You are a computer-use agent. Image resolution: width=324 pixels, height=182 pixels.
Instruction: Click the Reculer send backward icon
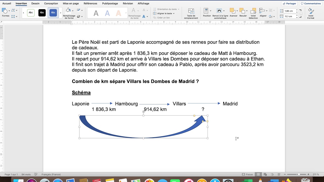click(x=242, y=11)
